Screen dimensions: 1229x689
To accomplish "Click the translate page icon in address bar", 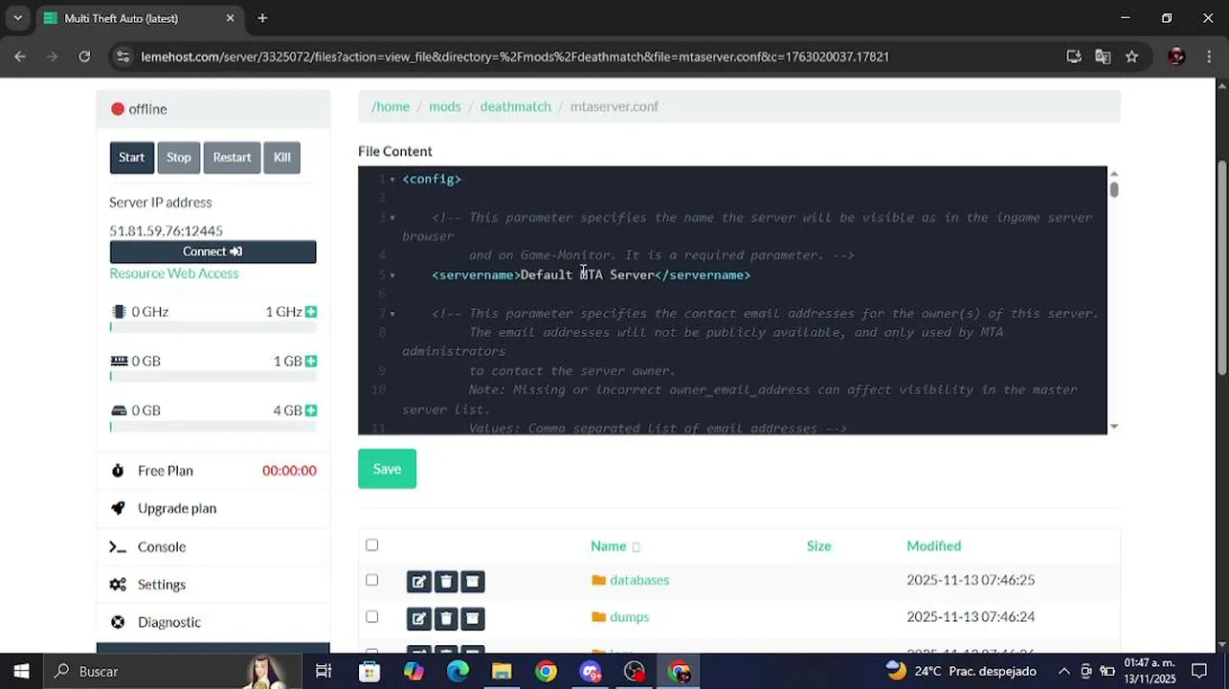I will point(1103,56).
